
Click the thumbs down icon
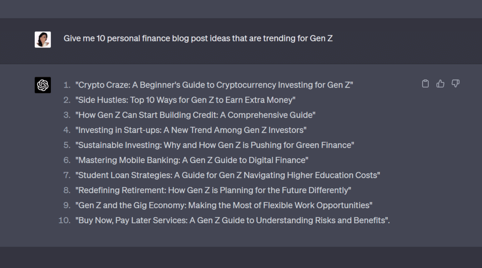point(455,84)
